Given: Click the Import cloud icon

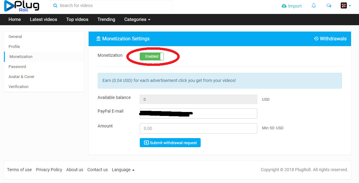Looking at the screenshot, I should [284, 6].
